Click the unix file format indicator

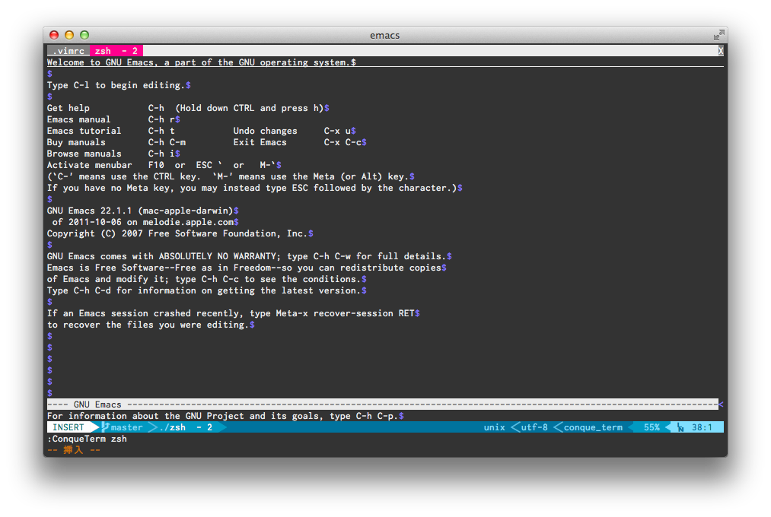(494, 427)
